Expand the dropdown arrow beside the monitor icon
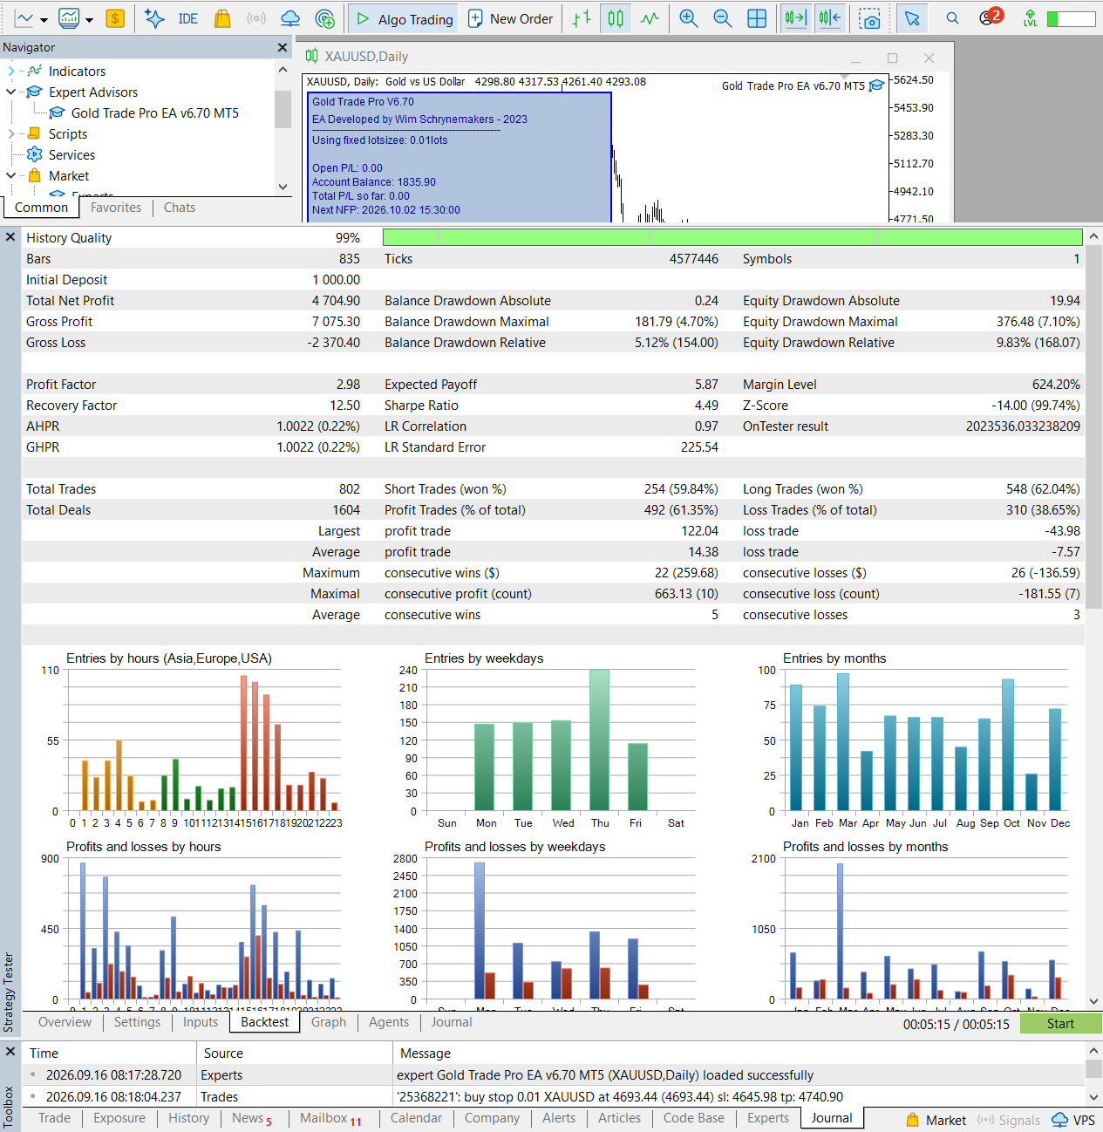The height and width of the screenshot is (1132, 1103). click(89, 19)
